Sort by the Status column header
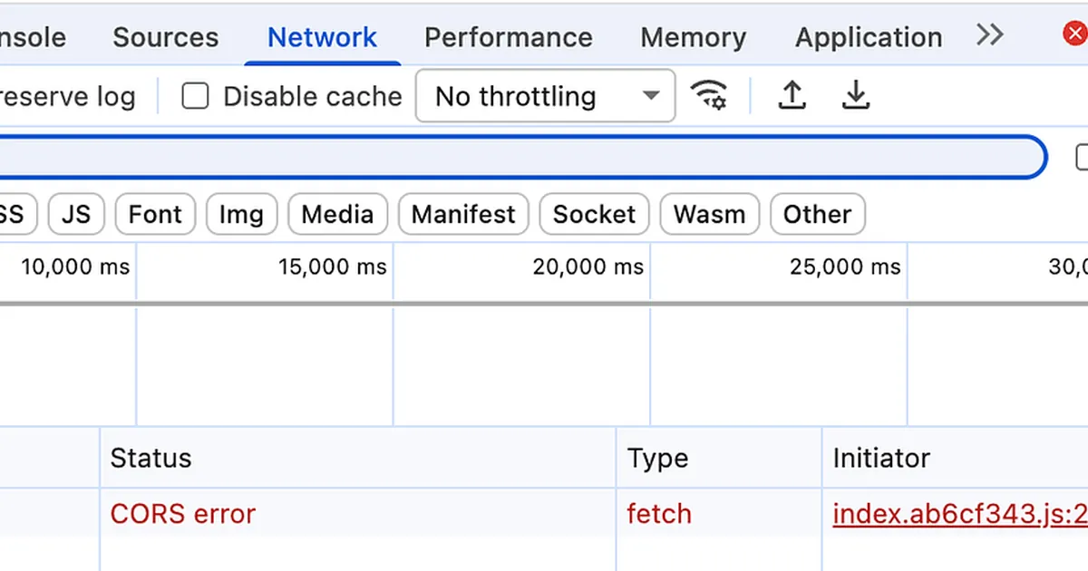The image size is (1088, 571). coord(358,458)
